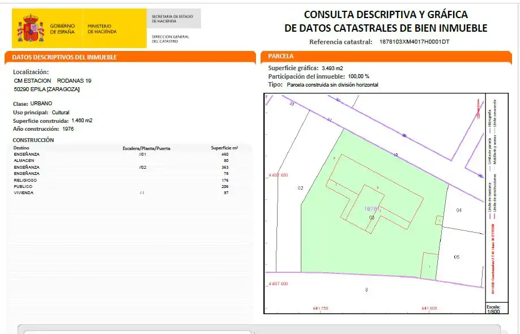Click the Participación del inmueble value 100,00 %
Viewport: 520px width, 334px height.
point(359,76)
